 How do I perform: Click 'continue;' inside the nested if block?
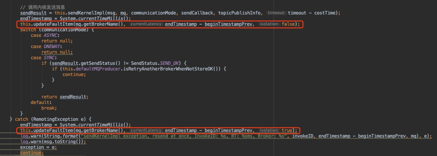tap(74, 74)
